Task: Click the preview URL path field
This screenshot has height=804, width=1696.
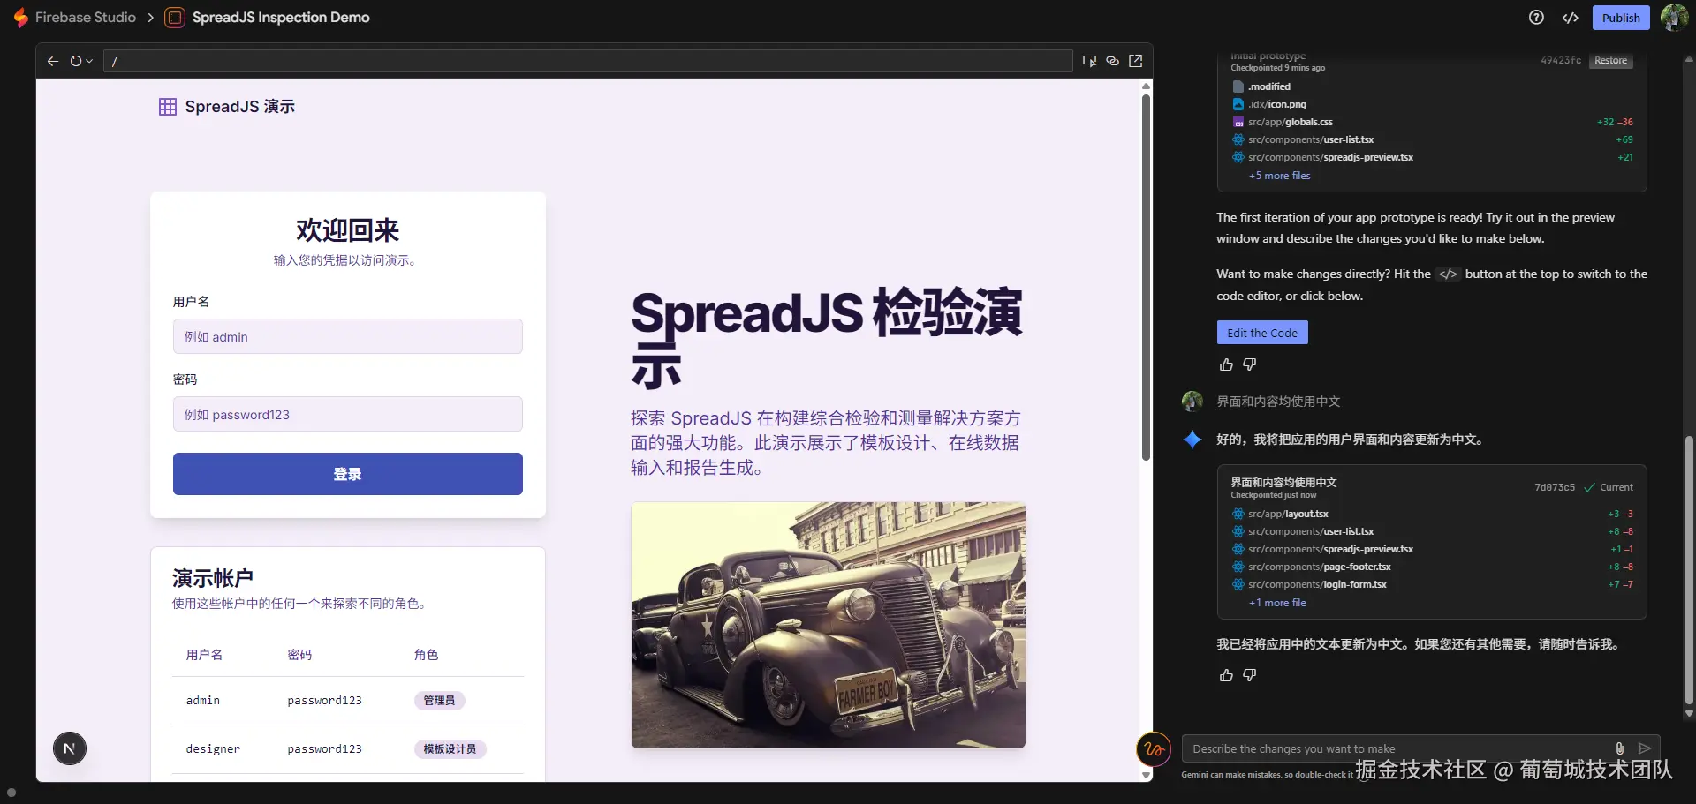Action: (x=587, y=61)
